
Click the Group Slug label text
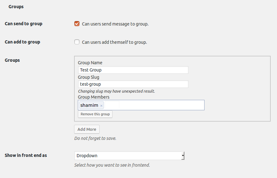[89, 77]
